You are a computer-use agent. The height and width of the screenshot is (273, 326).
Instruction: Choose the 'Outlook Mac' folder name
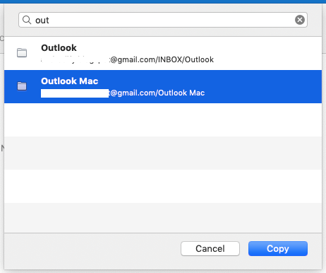click(70, 81)
